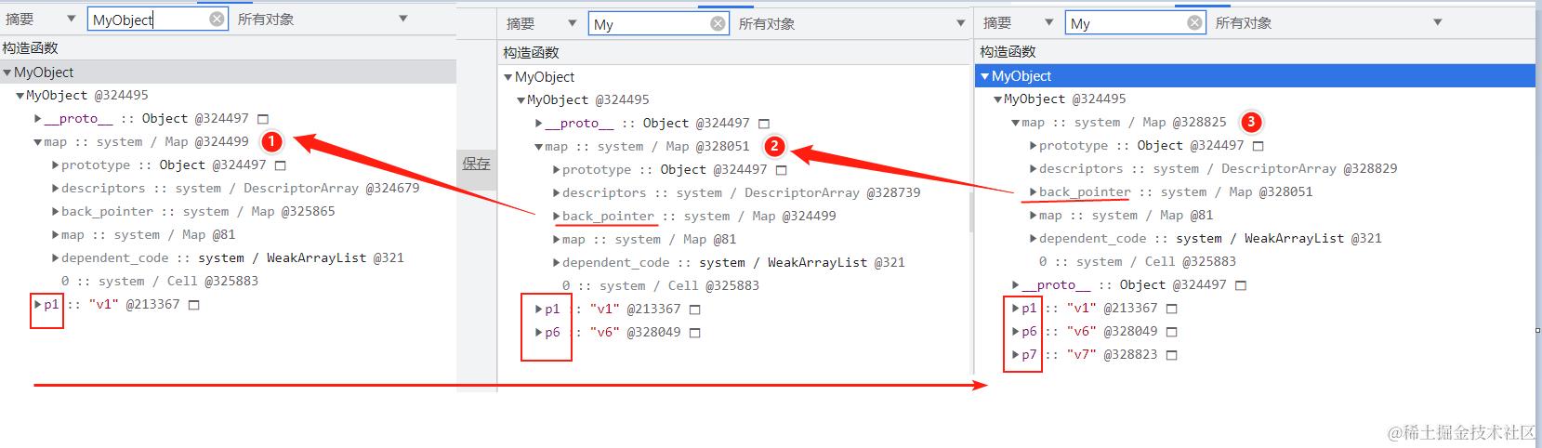
Task: Collapse MyObject @324495 in left panel
Action: point(20,96)
